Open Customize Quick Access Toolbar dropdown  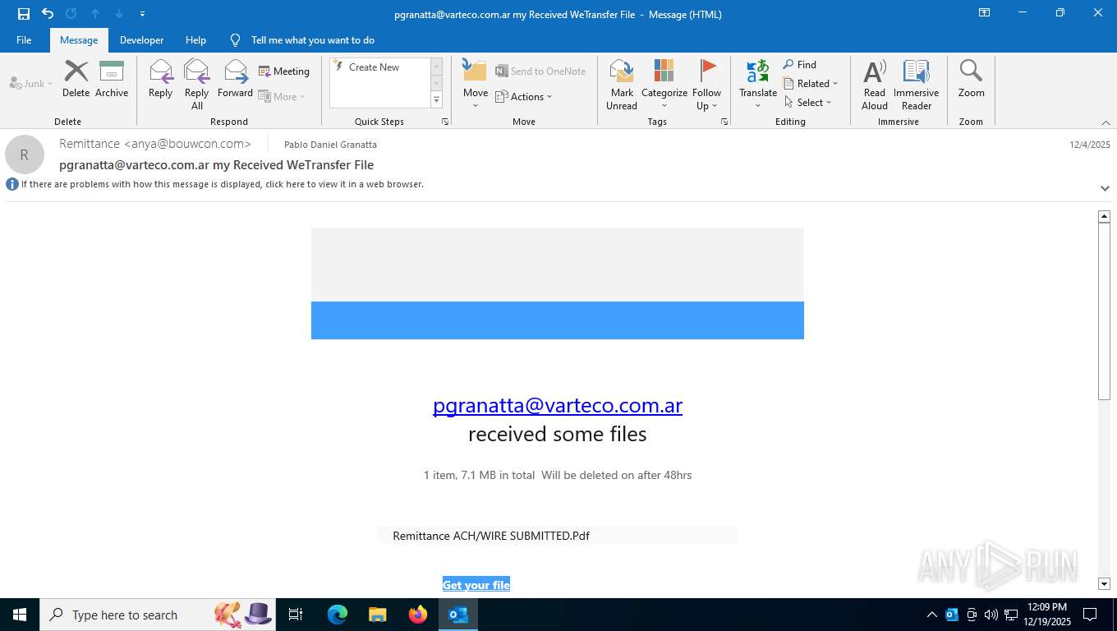(142, 14)
